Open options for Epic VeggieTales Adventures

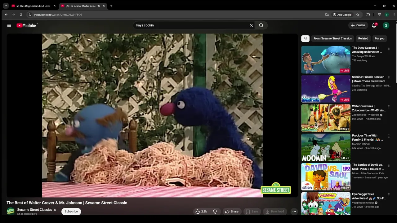(389, 195)
